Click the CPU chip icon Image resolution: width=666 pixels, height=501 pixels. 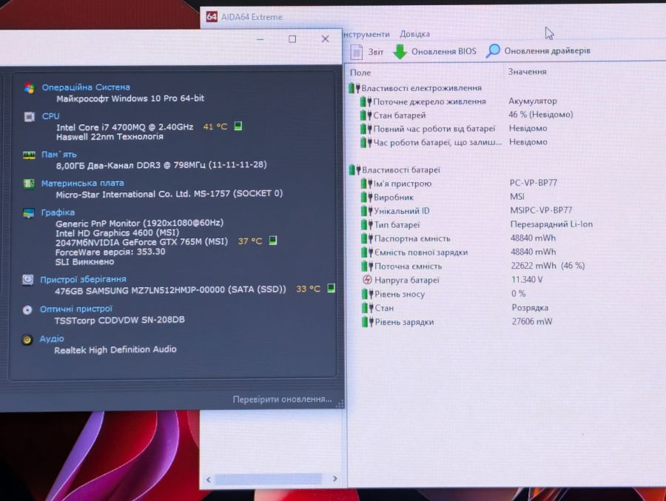(x=30, y=116)
